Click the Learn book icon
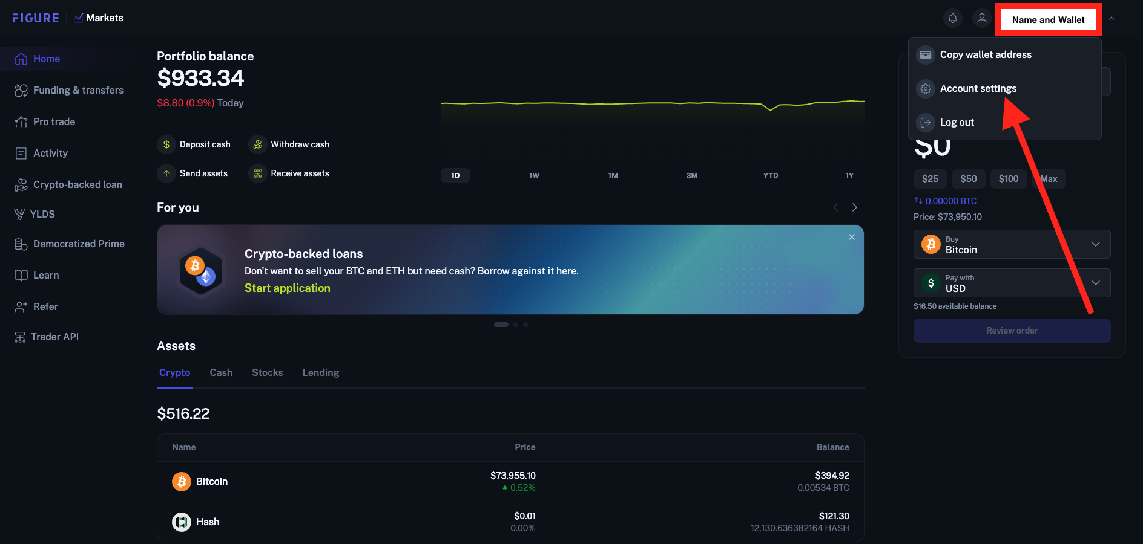 pyautogui.click(x=21, y=275)
